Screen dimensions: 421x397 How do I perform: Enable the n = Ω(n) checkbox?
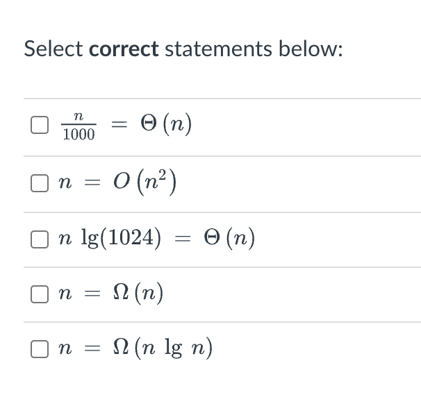pos(39,294)
